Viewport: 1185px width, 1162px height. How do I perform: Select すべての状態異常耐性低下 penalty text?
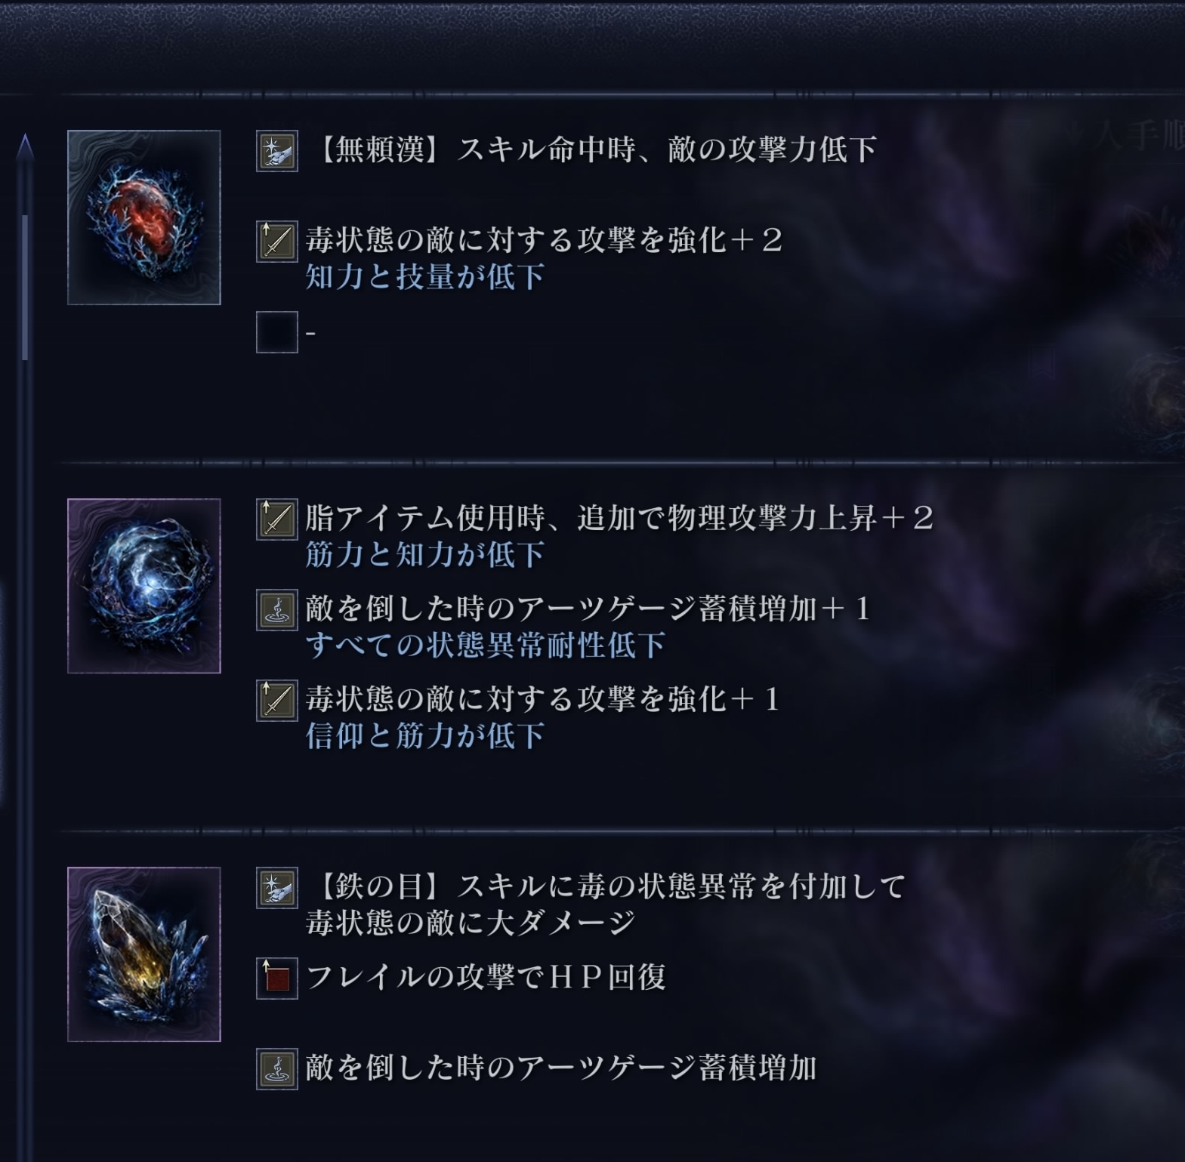(486, 646)
